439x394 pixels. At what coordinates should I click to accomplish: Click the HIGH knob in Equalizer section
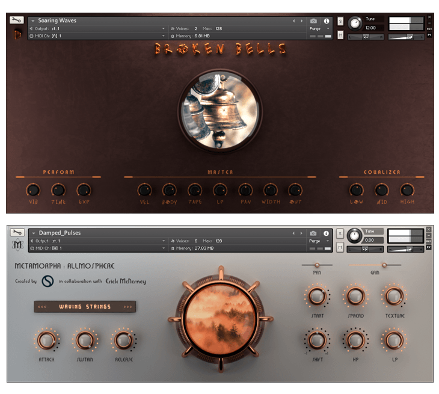407,190
